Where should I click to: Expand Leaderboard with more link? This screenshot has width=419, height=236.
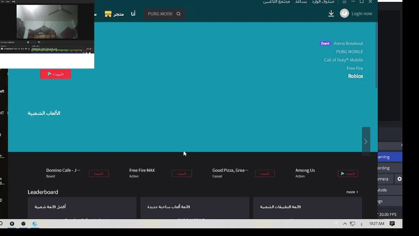tap(352, 192)
